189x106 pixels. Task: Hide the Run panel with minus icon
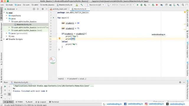coord(184,82)
